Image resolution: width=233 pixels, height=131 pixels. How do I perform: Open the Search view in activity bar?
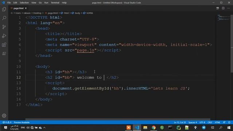(x=4, y=18)
